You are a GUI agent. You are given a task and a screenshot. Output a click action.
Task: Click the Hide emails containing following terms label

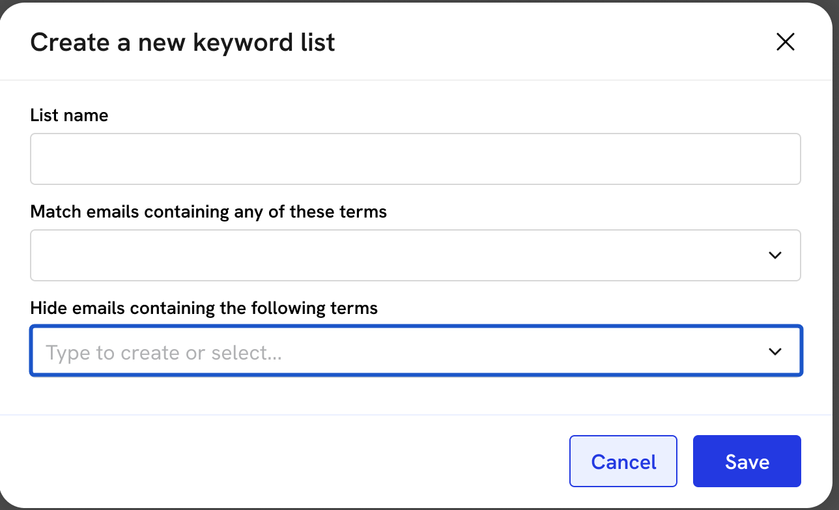tap(204, 307)
